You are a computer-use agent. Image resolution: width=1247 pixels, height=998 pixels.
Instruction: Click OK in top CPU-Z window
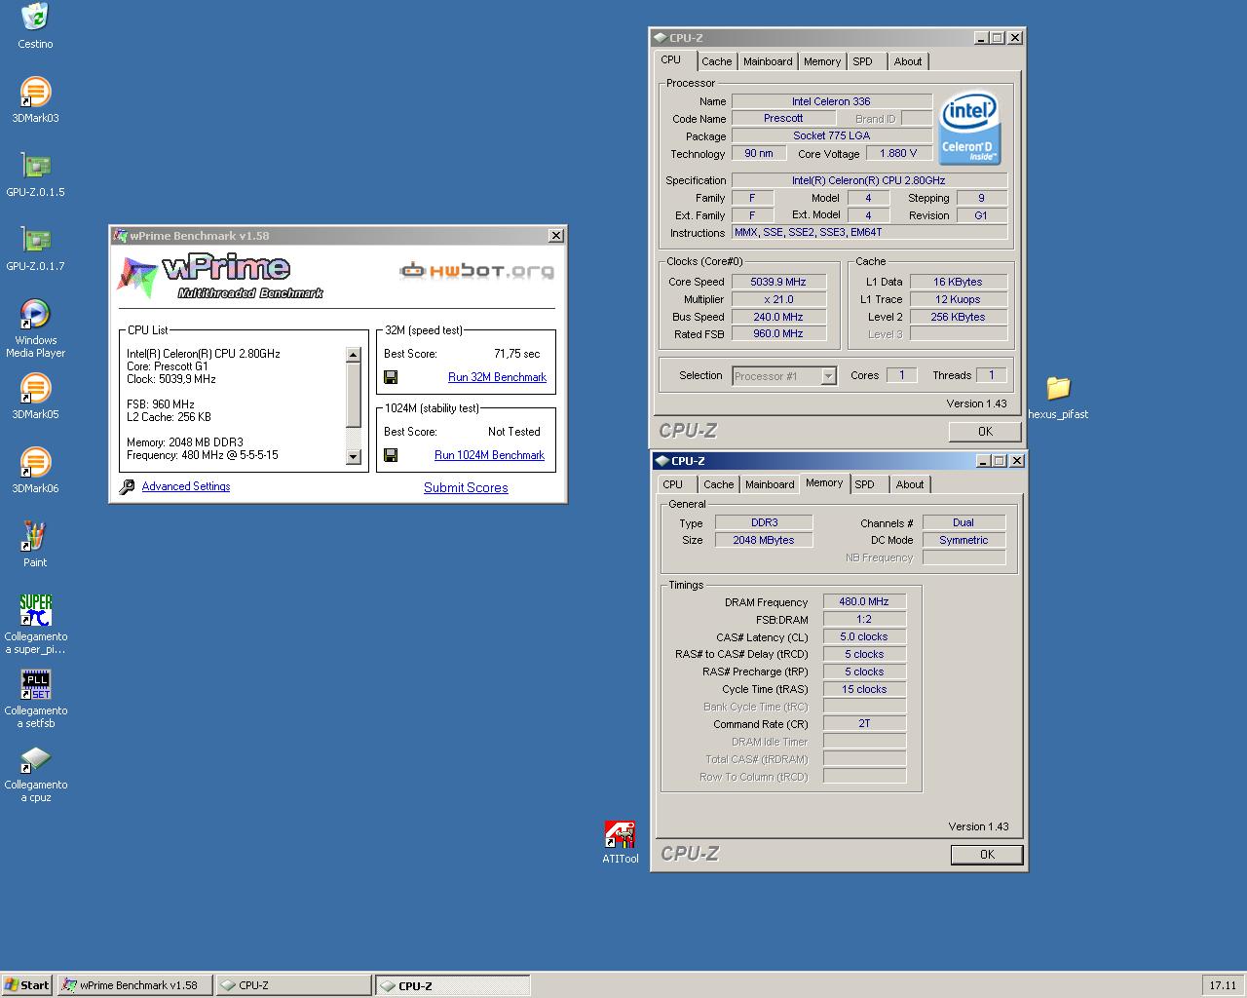(x=985, y=431)
